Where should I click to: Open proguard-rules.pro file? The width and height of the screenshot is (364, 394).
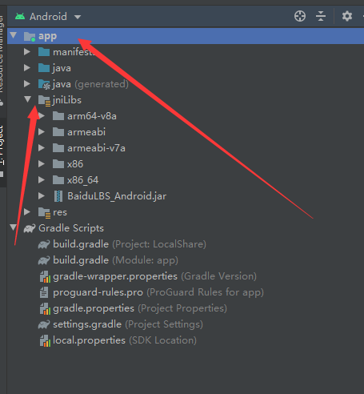(158, 292)
